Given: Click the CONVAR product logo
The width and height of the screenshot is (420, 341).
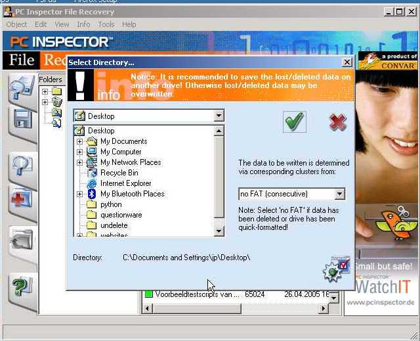Looking at the screenshot, I should pyautogui.click(x=388, y=61).
